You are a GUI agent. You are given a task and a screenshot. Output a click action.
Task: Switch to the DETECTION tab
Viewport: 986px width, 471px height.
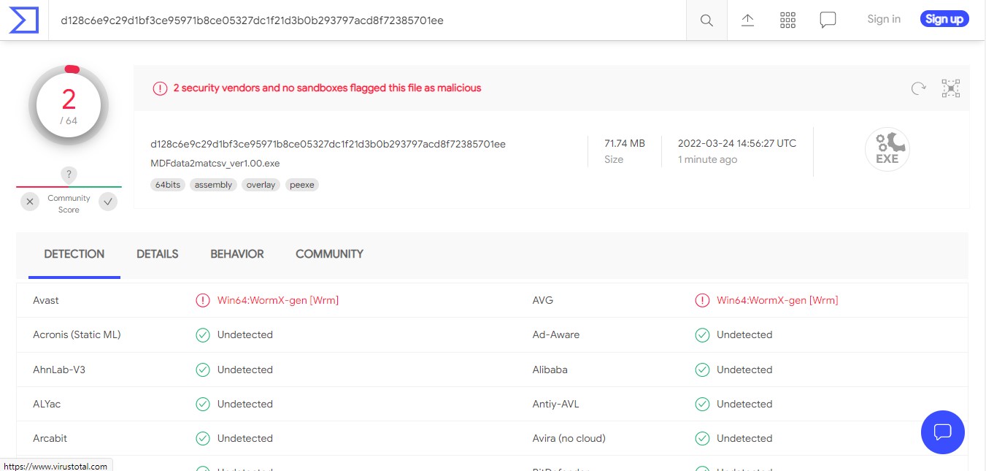(74, 254)
